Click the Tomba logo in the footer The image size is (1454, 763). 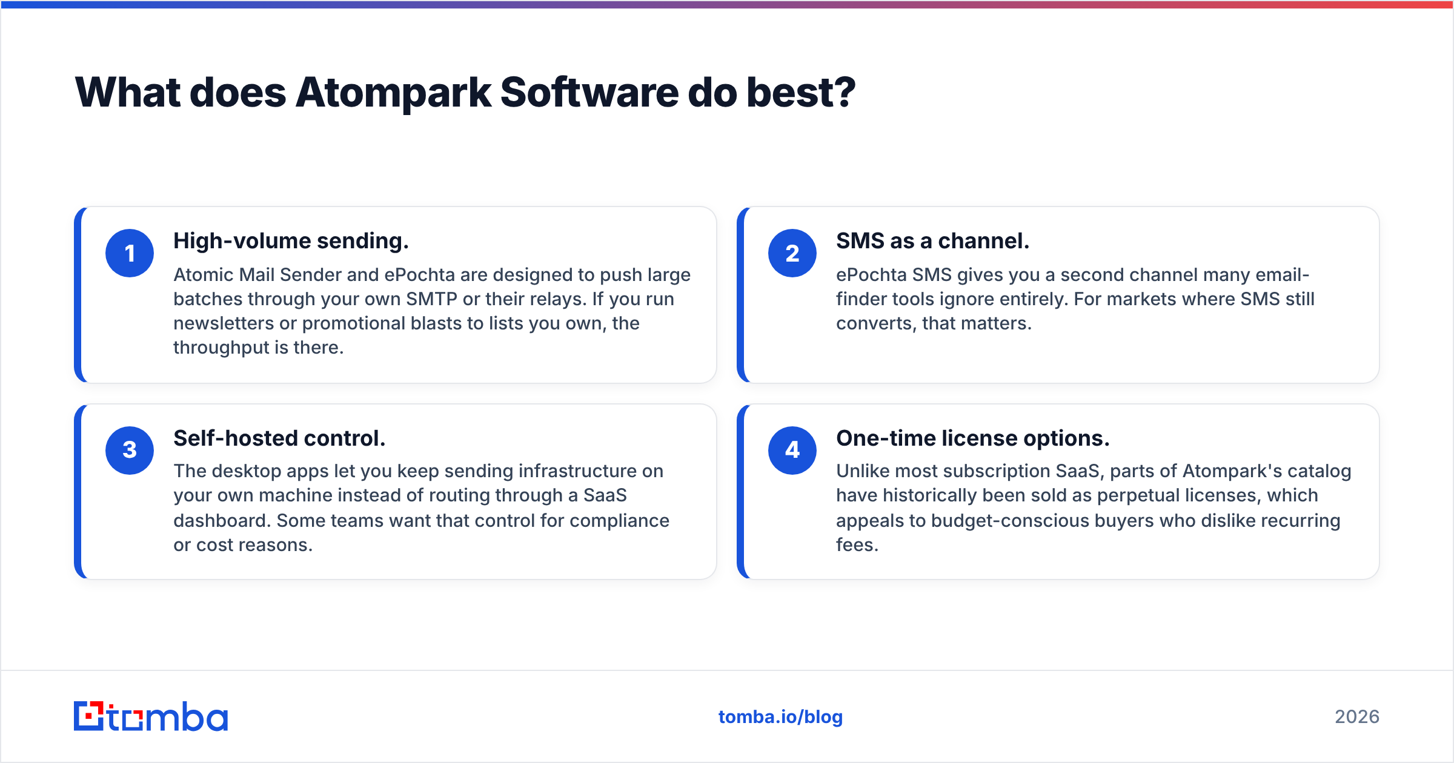coord(151,716)
